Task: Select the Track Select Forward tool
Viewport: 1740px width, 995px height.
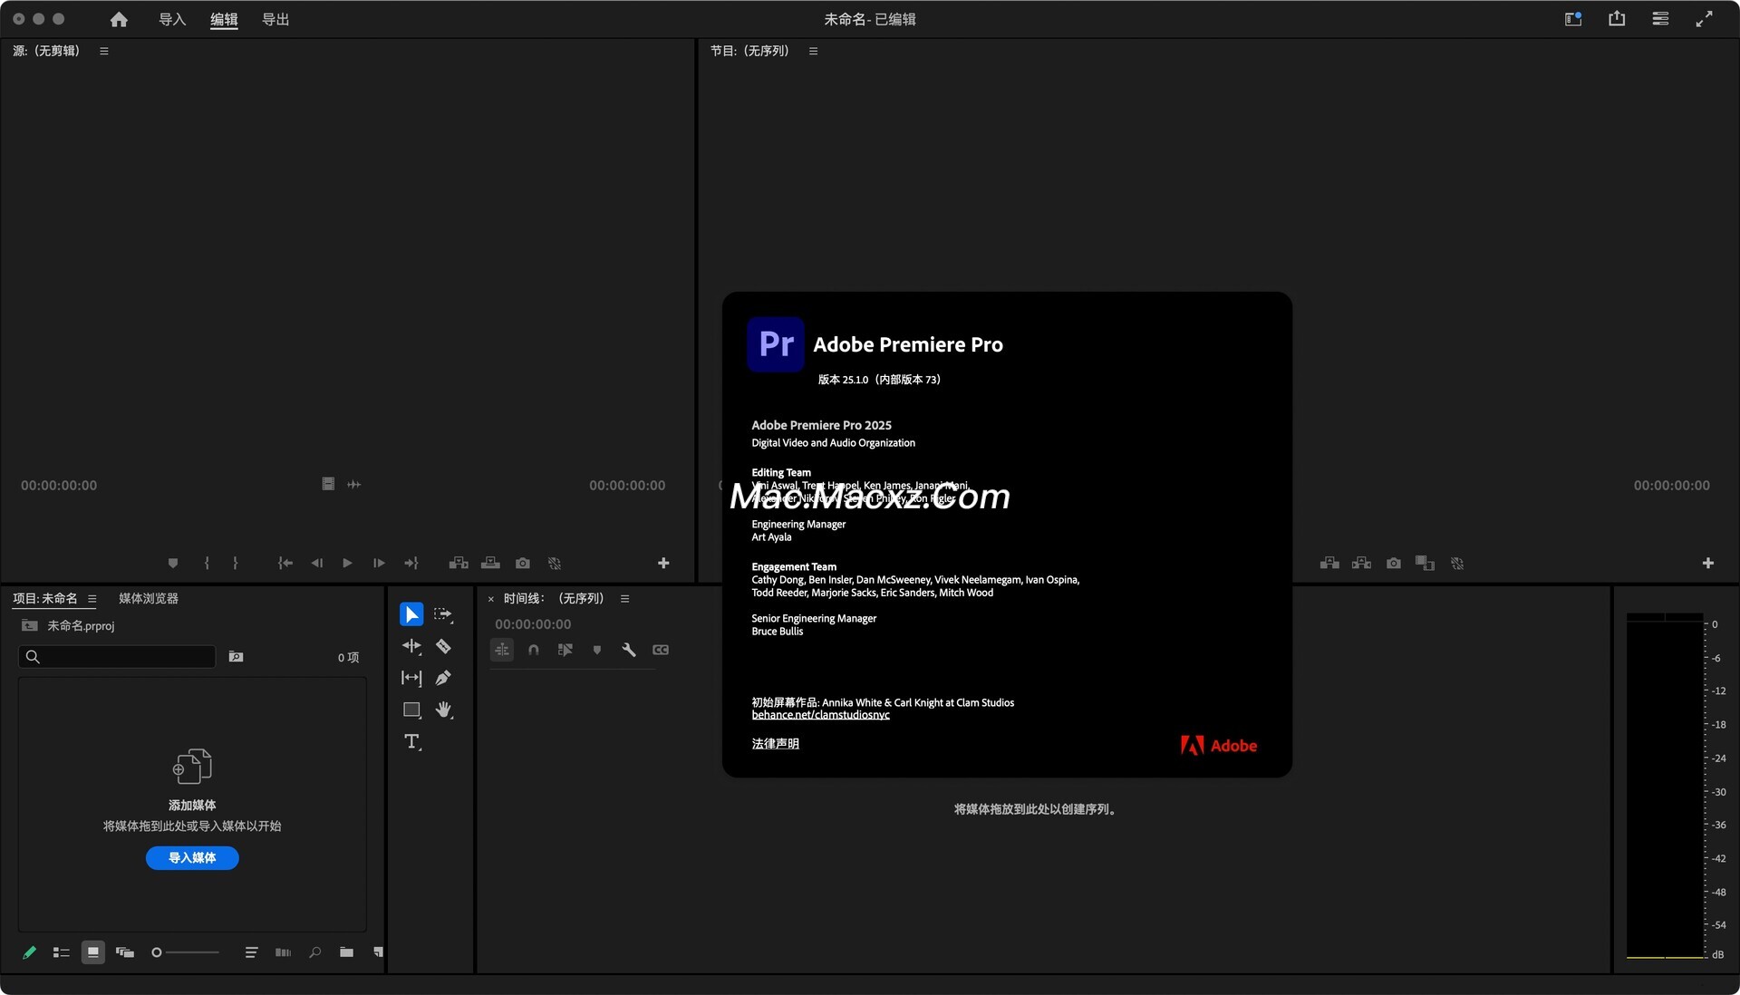Action: (x=443, y=614)
